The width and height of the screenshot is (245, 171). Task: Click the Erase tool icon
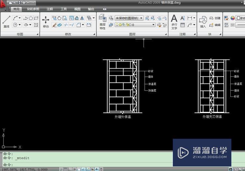point(54,25)
